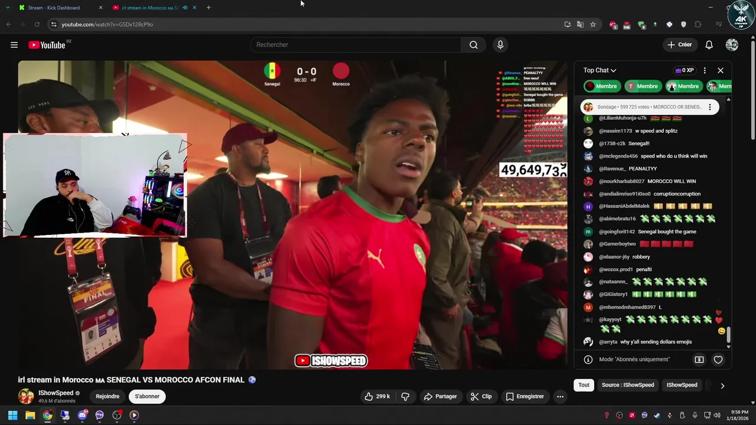Bookmark this page with star icon
The height and width of the screenshot is (425, 756).
[x=593, y=24]
